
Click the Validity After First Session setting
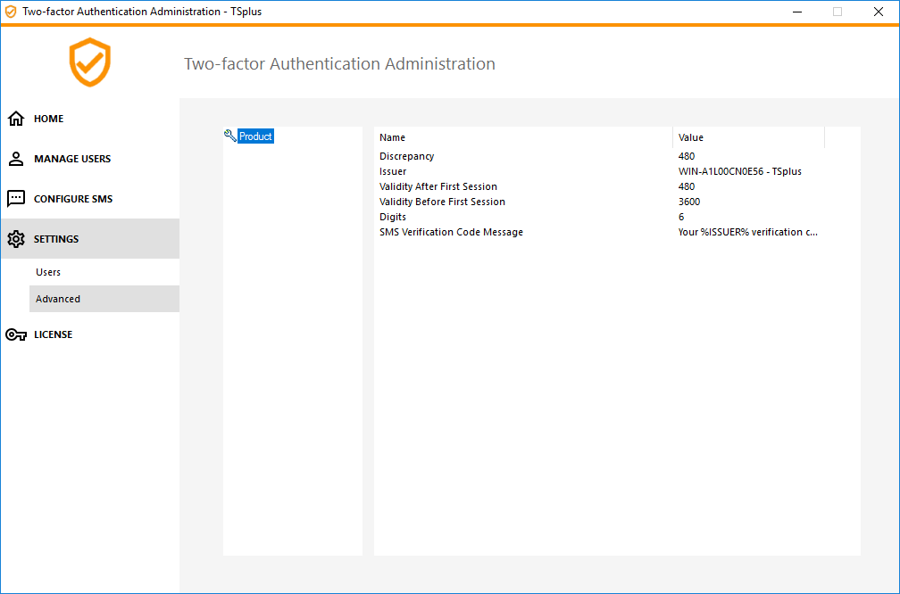(438, 186)
